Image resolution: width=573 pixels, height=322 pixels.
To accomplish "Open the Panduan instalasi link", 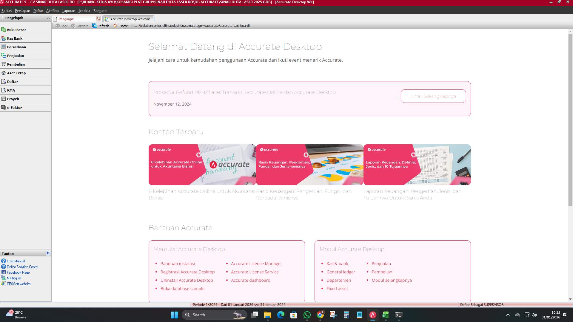I will tap(177, 264).
